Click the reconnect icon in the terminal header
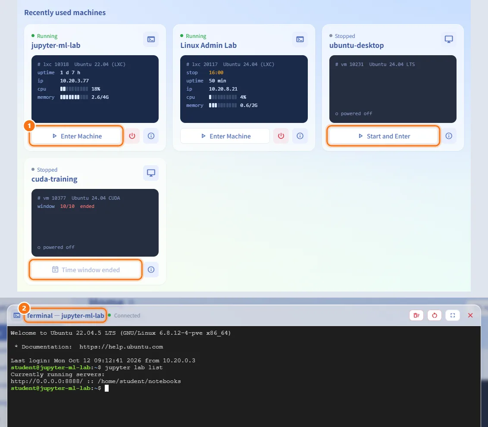 point(435,315)
